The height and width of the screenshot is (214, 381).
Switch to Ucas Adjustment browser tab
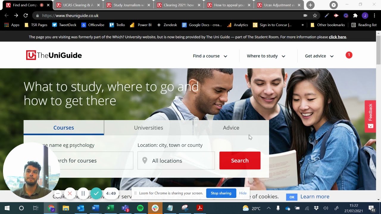click(x=279, y=5)
